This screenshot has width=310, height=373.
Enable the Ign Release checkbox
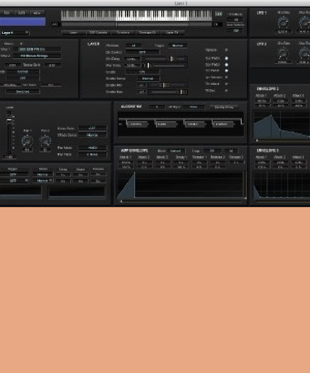point(226,77)
